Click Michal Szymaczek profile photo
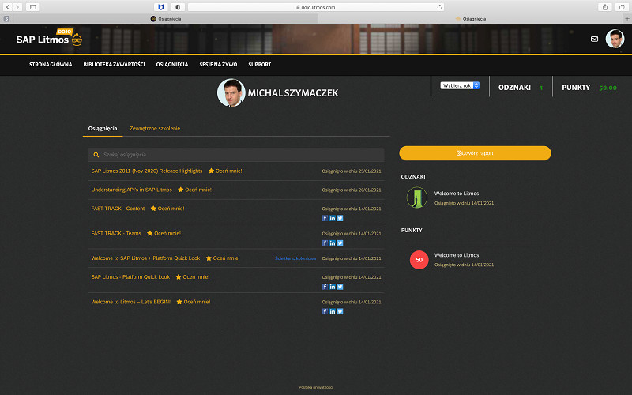 pos(231,92)
